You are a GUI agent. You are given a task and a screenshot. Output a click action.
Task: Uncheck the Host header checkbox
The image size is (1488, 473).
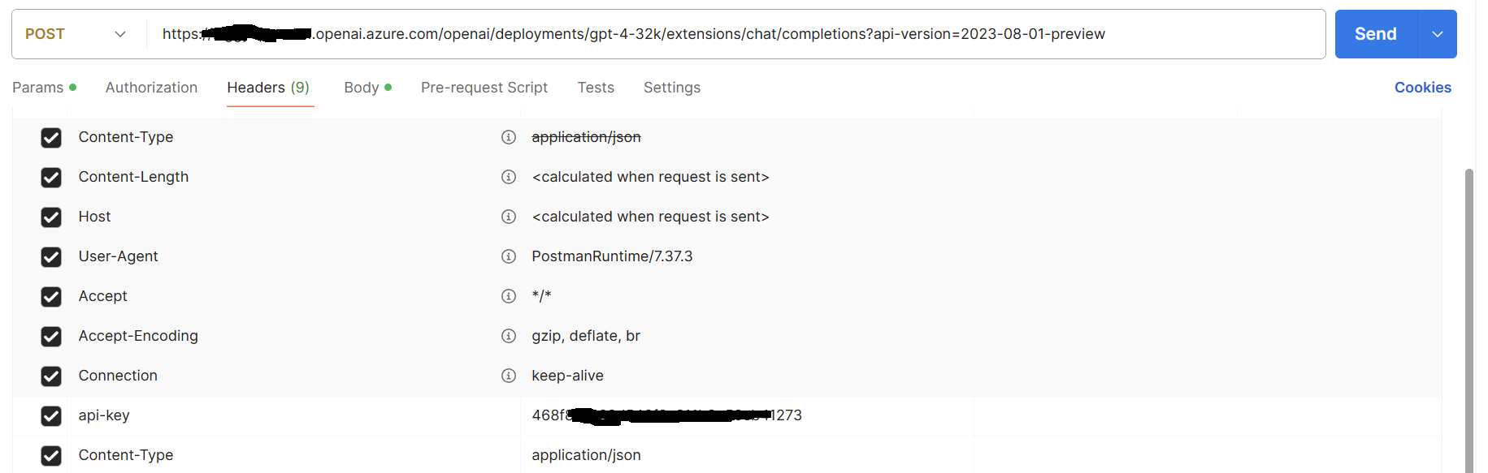[51, 217]
